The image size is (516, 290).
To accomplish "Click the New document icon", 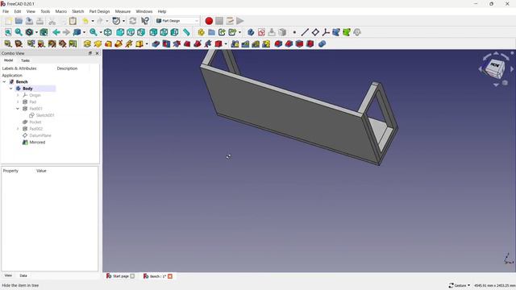I will point(8,21).
